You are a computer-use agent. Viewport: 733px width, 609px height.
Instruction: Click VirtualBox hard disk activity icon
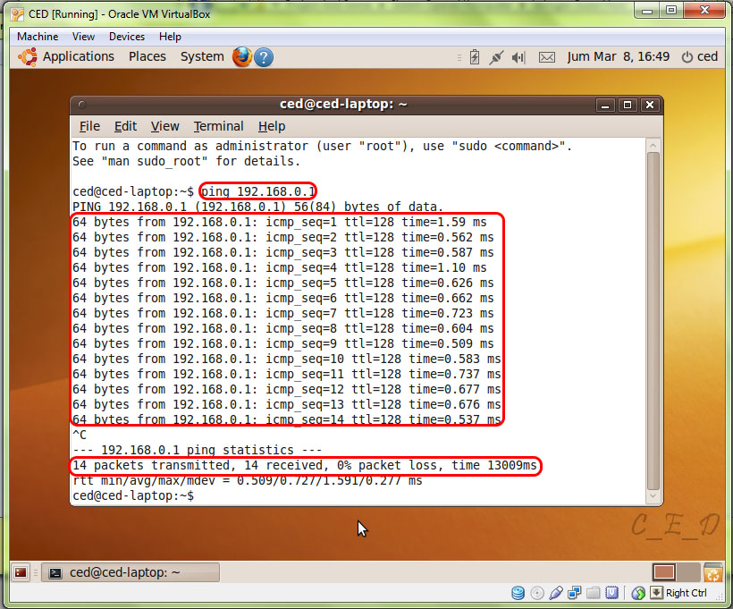pyautogui.click(x=518, y=593)
